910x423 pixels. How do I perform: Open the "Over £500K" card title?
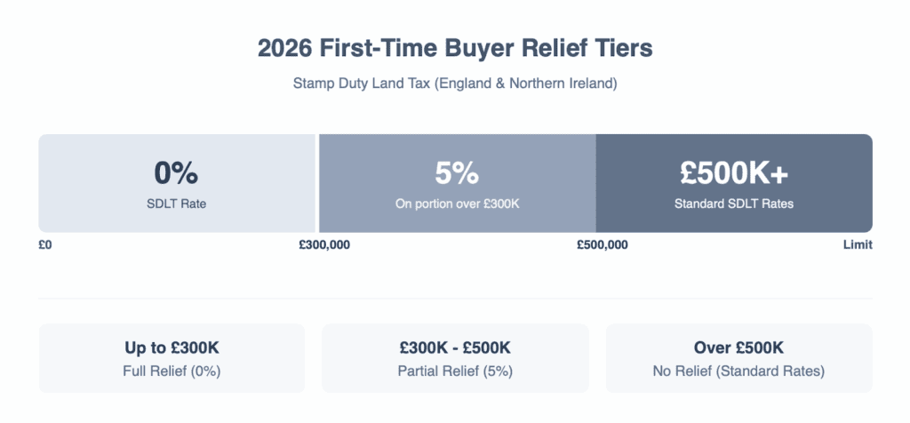[738, 348]
